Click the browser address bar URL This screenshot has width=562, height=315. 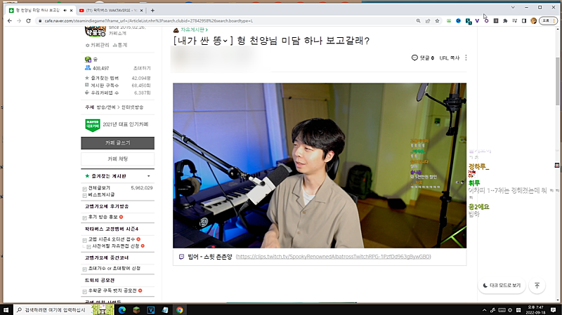pos(148,21)
